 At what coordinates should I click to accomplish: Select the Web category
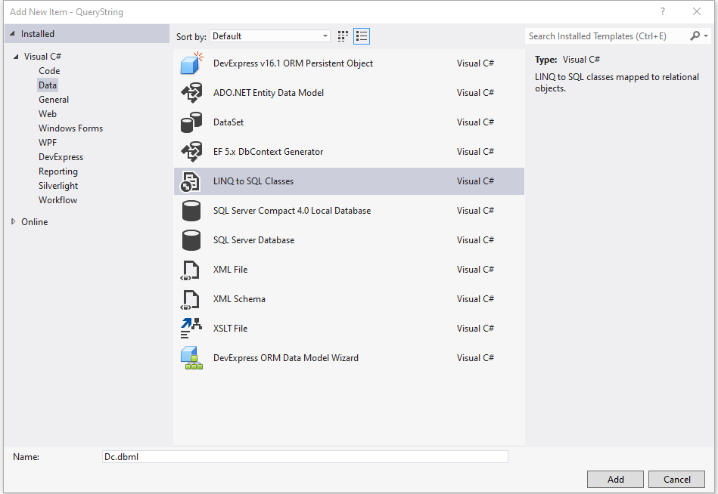pyautogui.click(x=48, y=114)
